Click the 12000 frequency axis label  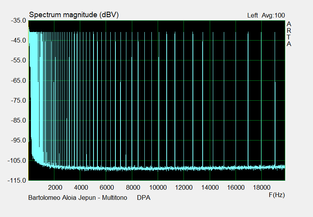point(184,188)
